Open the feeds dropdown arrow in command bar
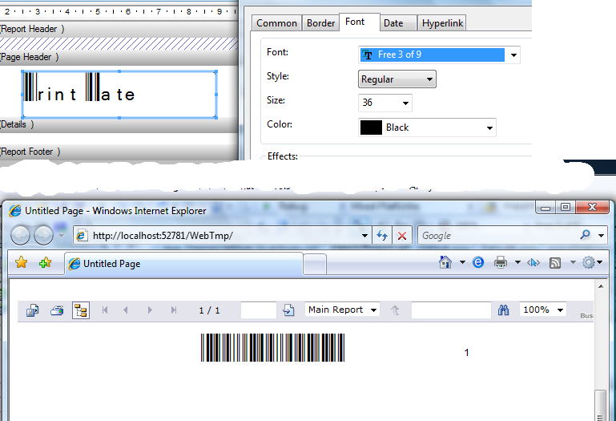616x421 pixels. 573,262
